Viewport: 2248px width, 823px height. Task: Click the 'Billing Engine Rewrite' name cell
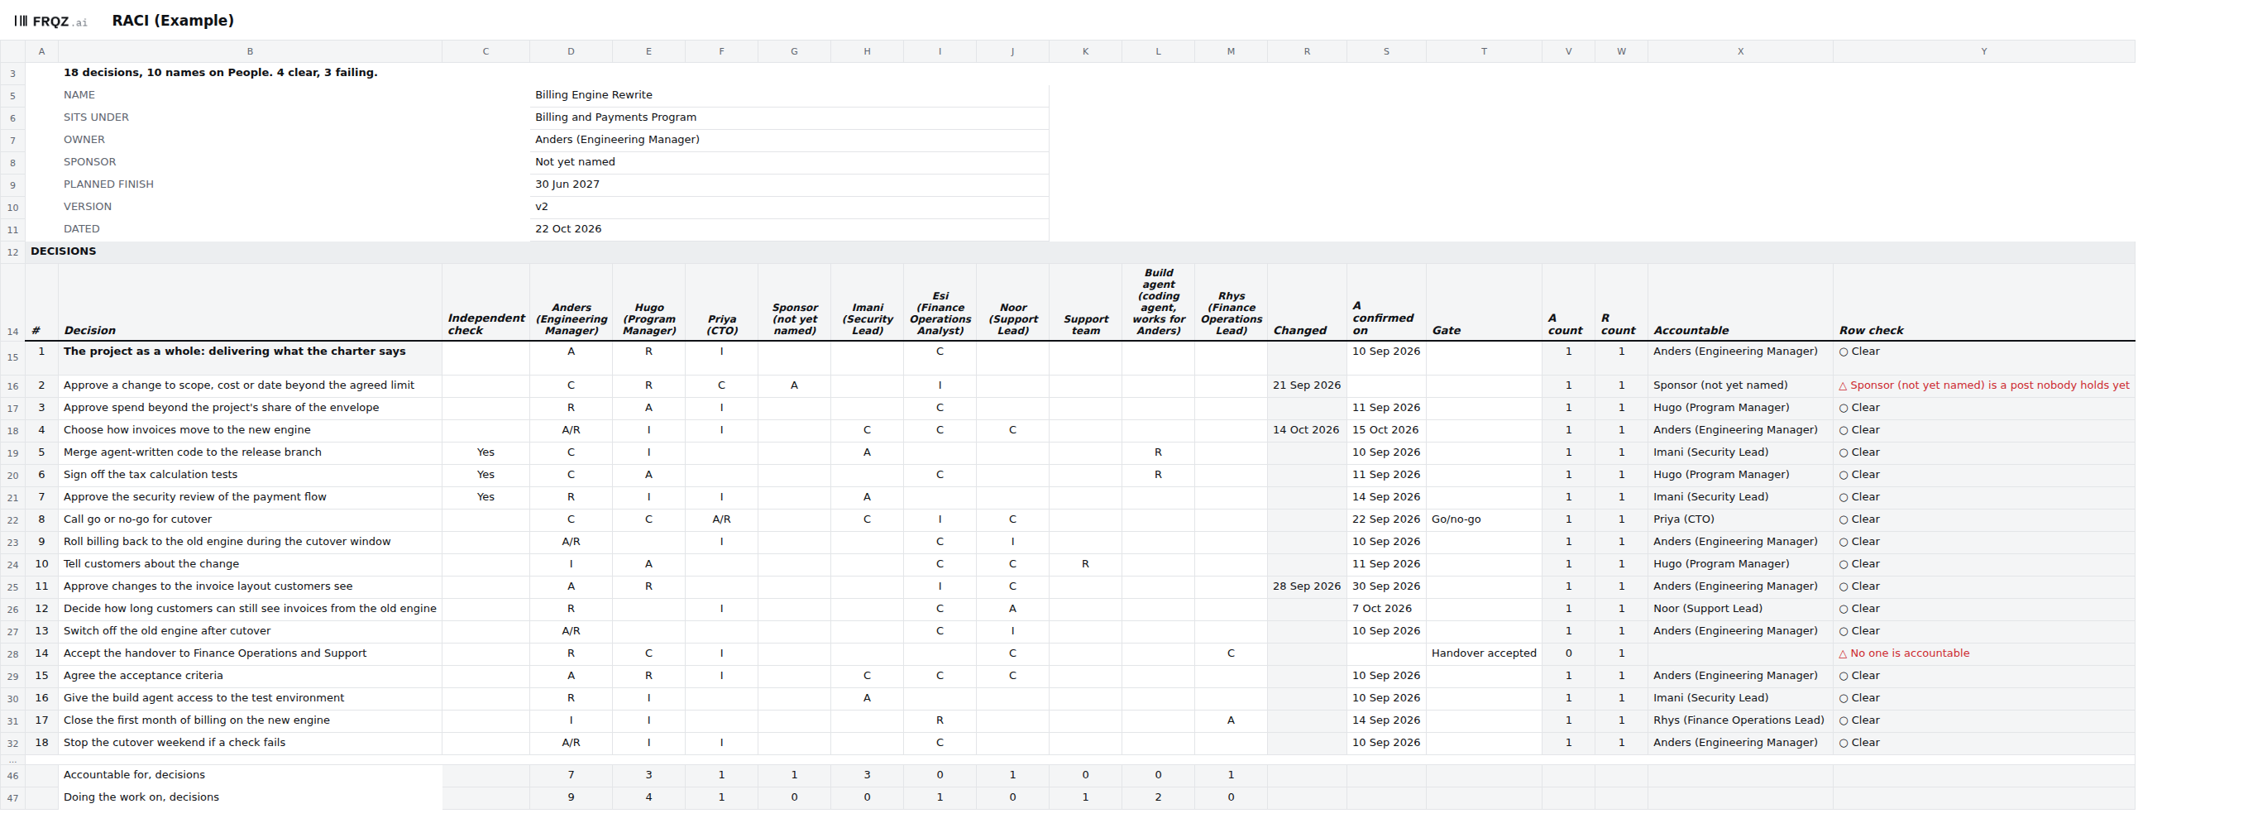pyautogui.click(x=789, y=95)
